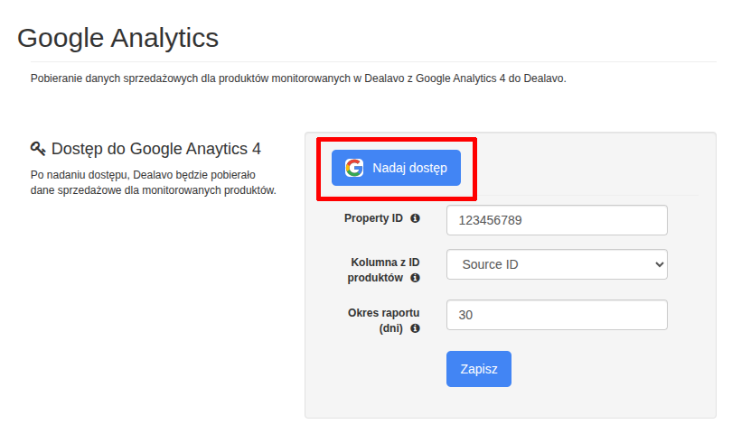Click the Google G logo icon

pos(354,168)
